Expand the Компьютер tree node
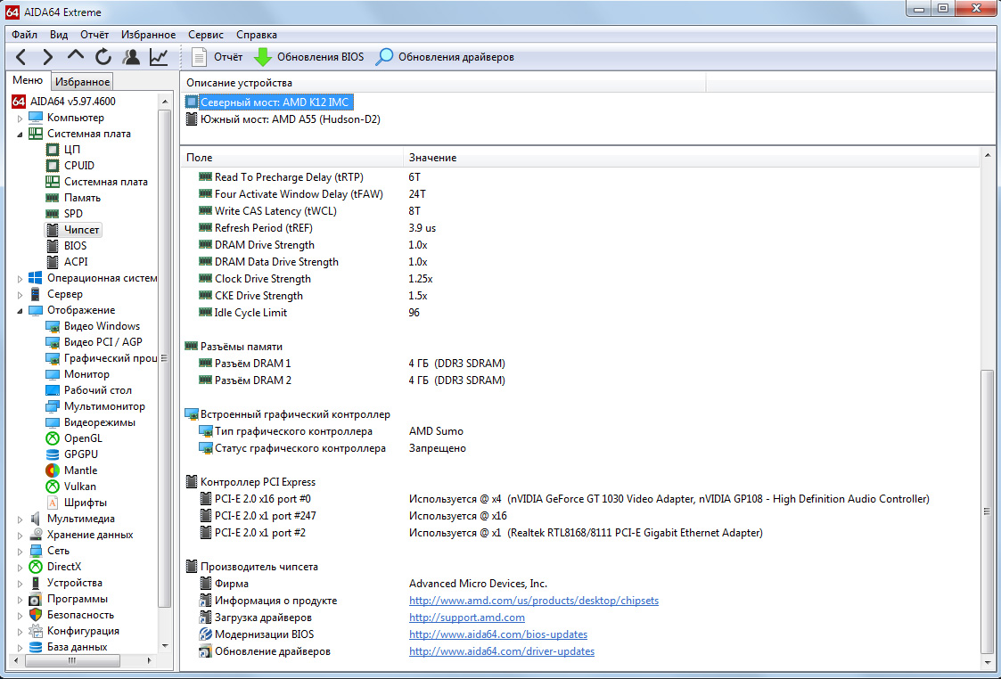1001x679 pixels. point(20,118)
